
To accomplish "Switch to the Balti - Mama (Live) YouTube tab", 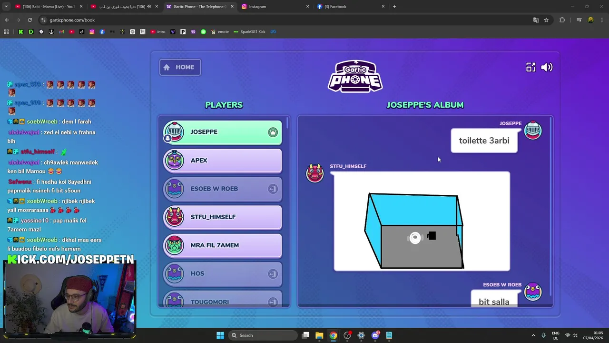I will (x=49, y=7).
